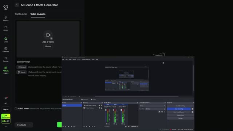Go back with the header arrow

pos(17,5)
